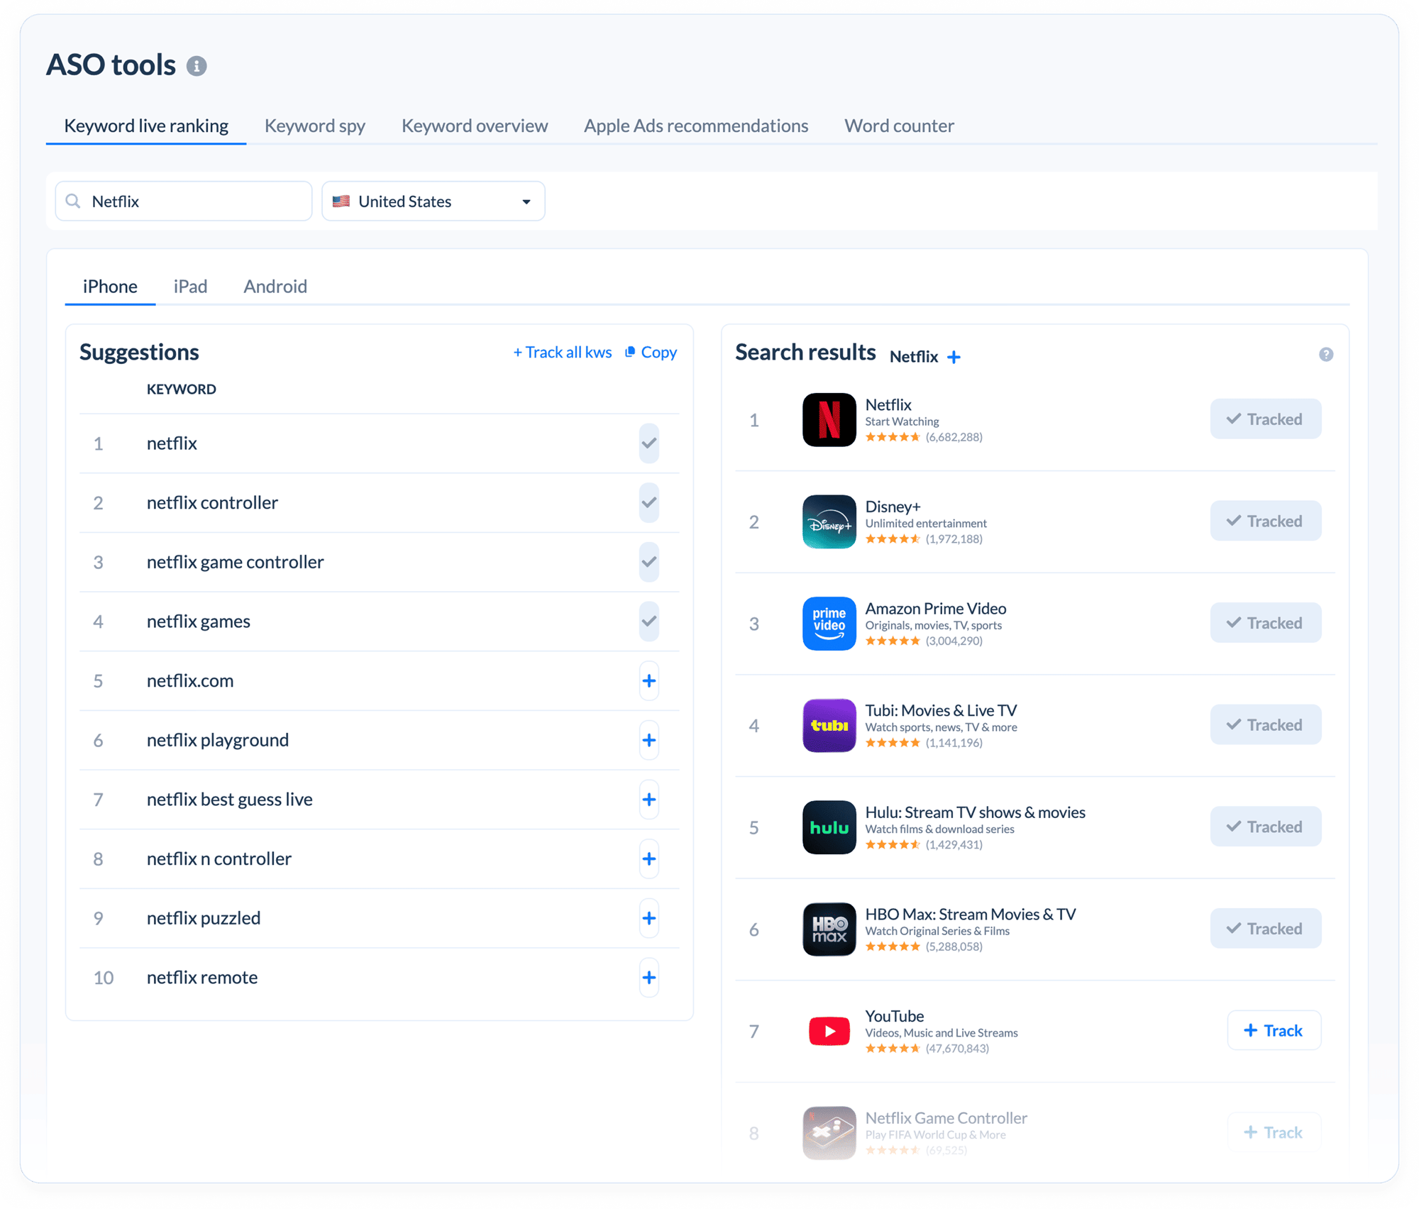Click the Hulu app icon
Viewport: 1419px width, 1209px height.
[x=829, y=827]
